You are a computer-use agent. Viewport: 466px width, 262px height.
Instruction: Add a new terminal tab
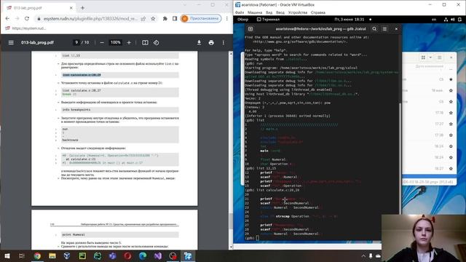point(250,29)
